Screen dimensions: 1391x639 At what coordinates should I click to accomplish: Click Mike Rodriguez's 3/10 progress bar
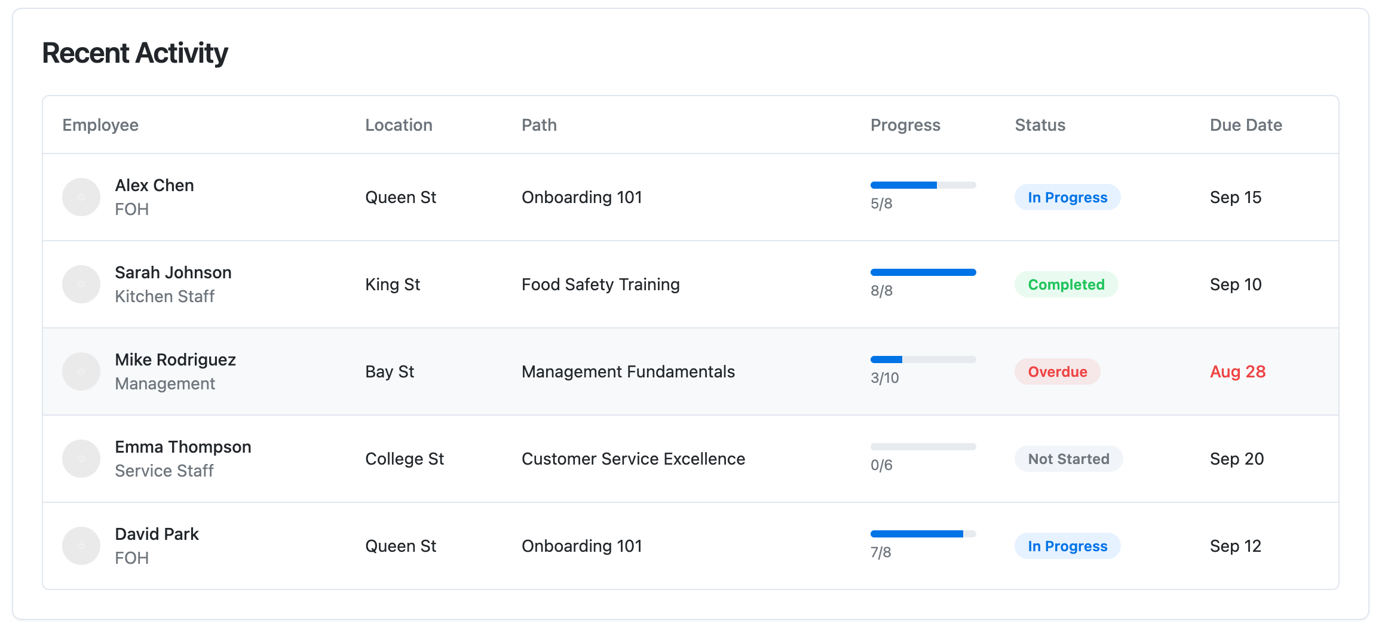point(923,360)
